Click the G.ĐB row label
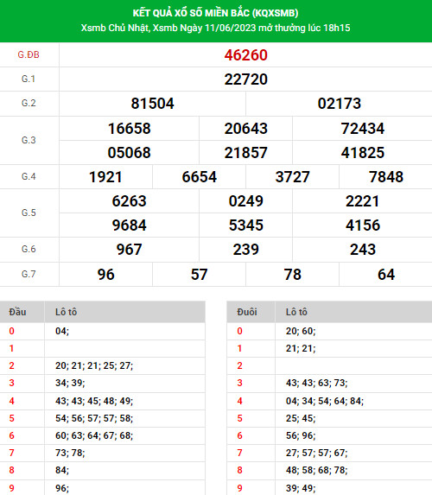The image size is (432, 495). (29, 55)
